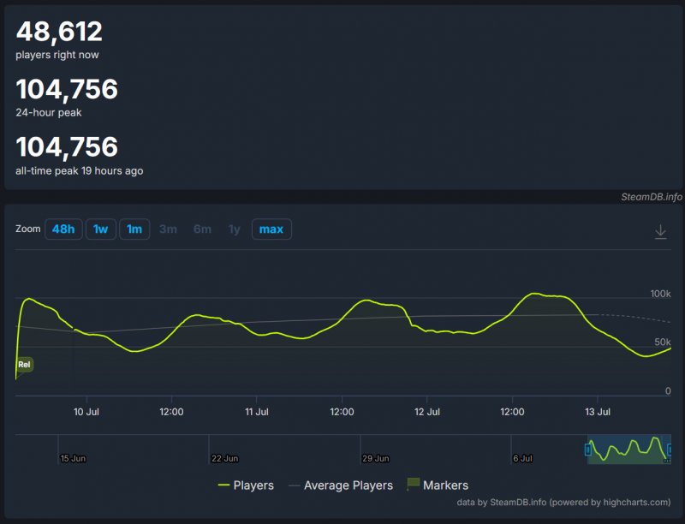Viewport: 685px width, 524px height.
Task: Click navigator timeline near 29 Jun
Action: [376, 459]
